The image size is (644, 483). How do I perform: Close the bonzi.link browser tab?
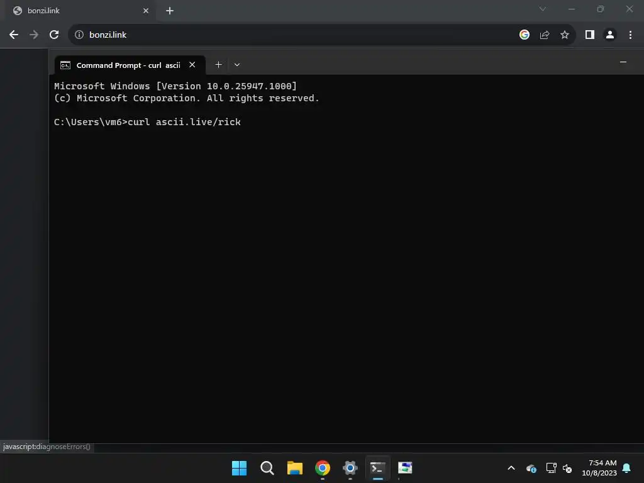146,11
